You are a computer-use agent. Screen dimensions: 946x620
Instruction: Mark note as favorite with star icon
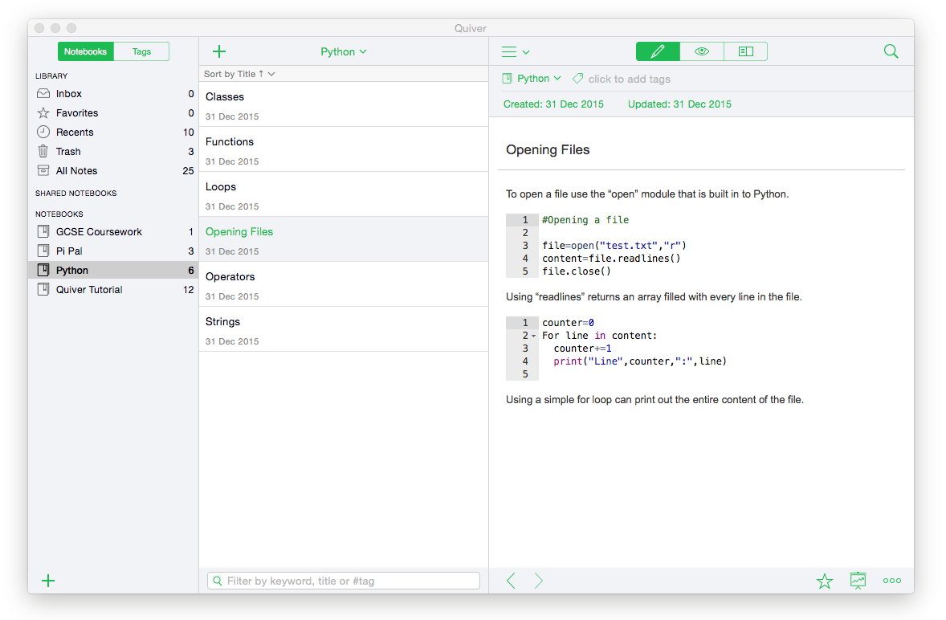pyautogui.click(x=824, y=581)
